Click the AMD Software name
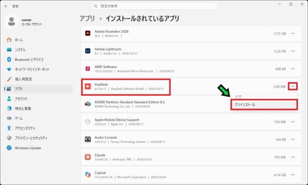The height and width of the screenshot is (185, 308). (105, 67)
